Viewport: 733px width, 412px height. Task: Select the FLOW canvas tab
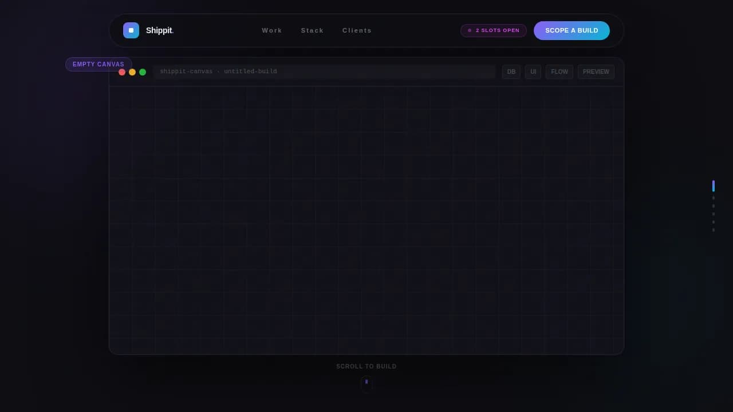[559, 72]
